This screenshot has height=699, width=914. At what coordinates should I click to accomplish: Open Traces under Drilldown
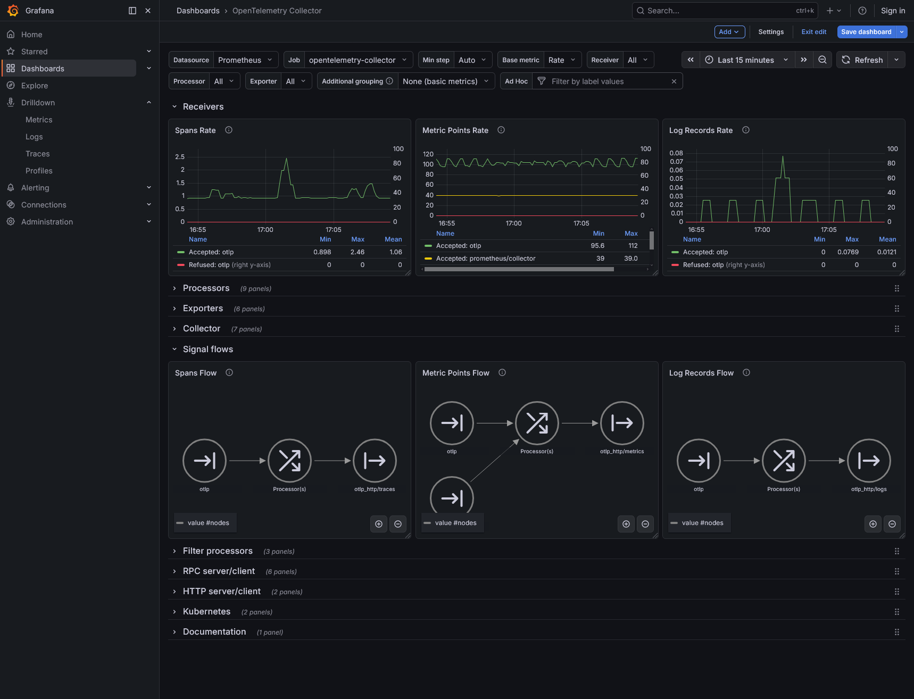38,154
